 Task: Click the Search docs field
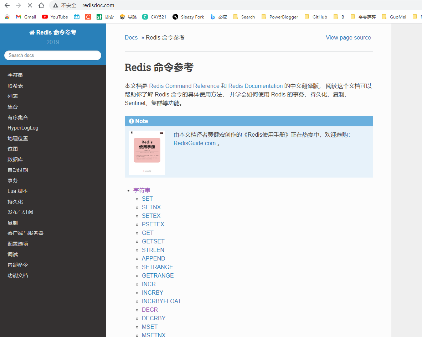click(x=53, y=56)
